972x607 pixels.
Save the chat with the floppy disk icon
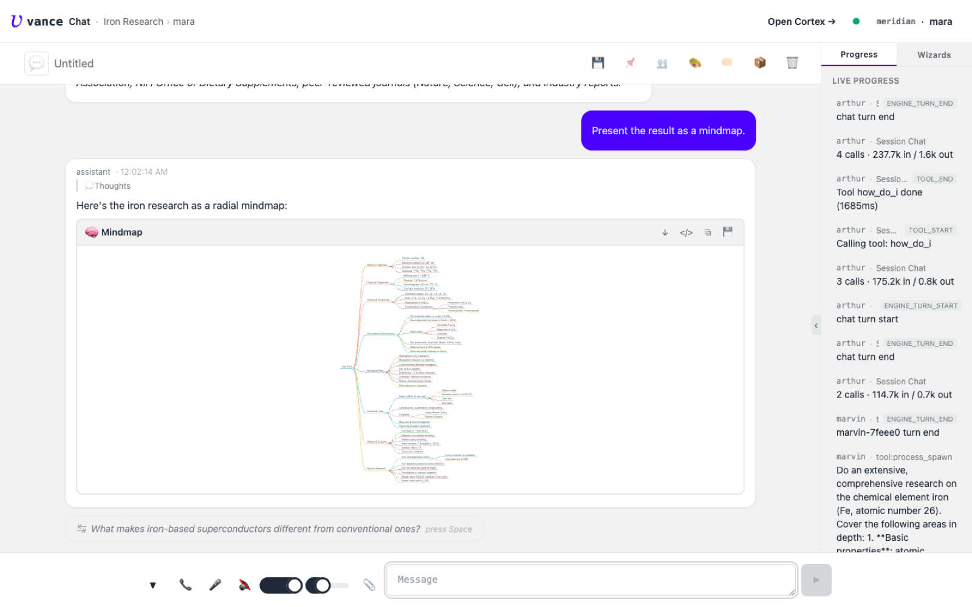tap(598, 63)
